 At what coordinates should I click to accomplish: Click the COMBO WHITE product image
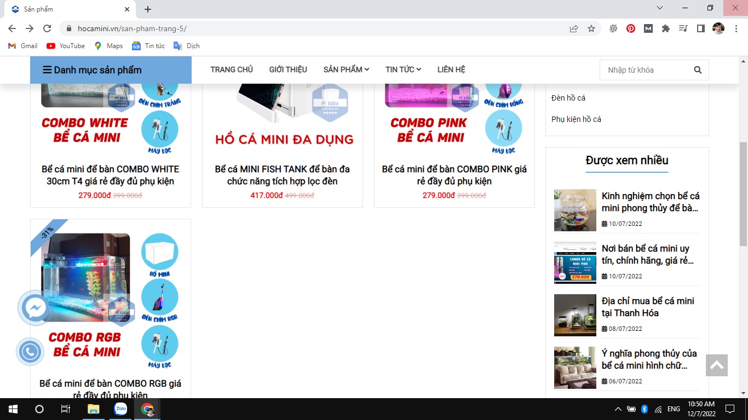coord(111,120)
